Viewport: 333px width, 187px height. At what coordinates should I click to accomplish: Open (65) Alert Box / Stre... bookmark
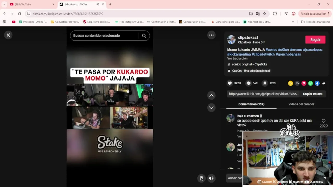click(257, 22)
